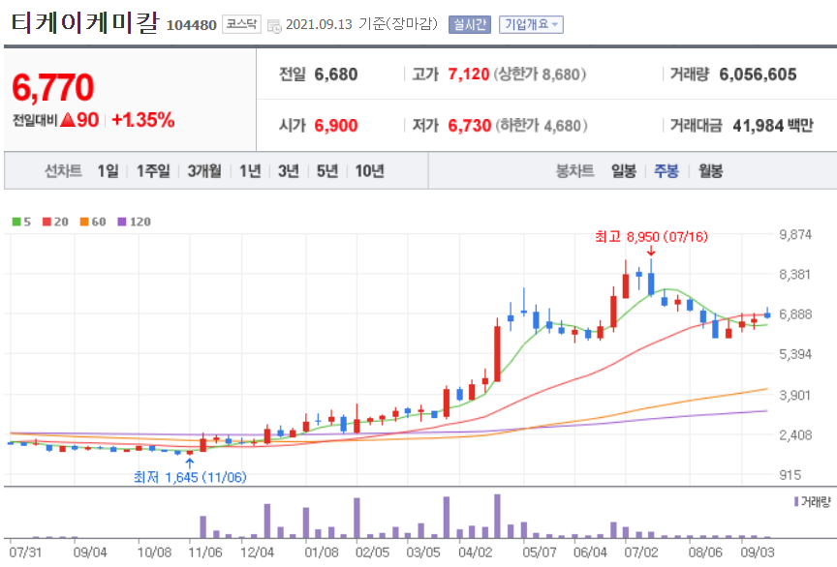Screen dimensions: 837x567
Task: Select the 5년 five-year period tab
Action: [x=328, y=169]
